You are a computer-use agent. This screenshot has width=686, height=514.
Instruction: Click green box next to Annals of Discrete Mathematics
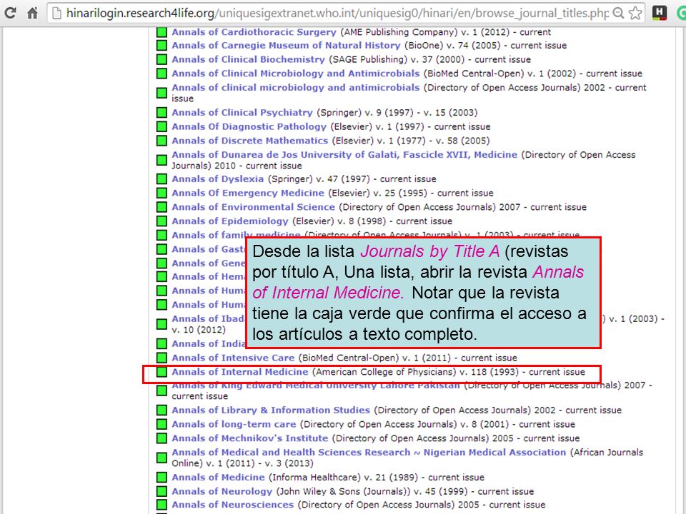[x=162, y=141]
